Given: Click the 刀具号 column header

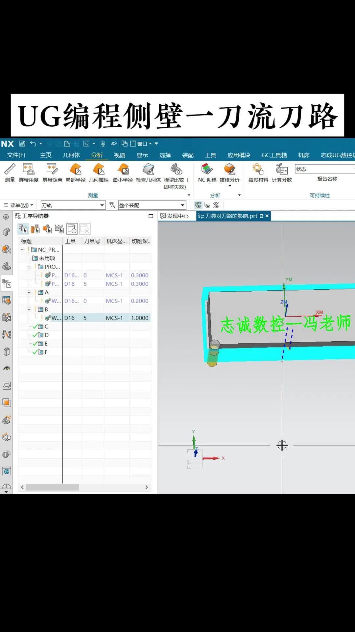Looking at the screenshot, I should click(92, 241).
